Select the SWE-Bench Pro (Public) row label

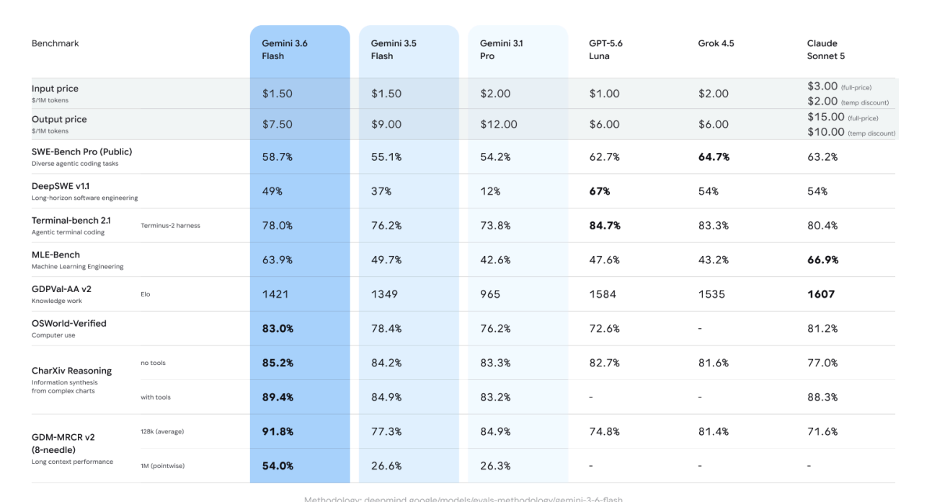tap(82, 151)
